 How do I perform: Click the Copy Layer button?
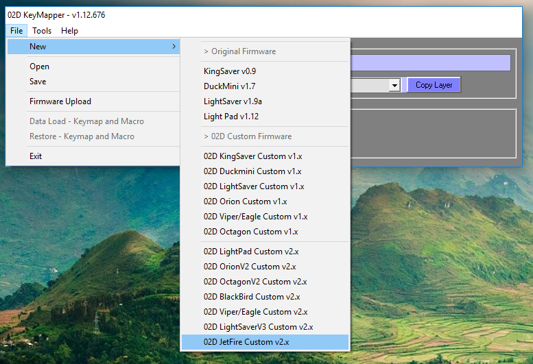point(434,85)
